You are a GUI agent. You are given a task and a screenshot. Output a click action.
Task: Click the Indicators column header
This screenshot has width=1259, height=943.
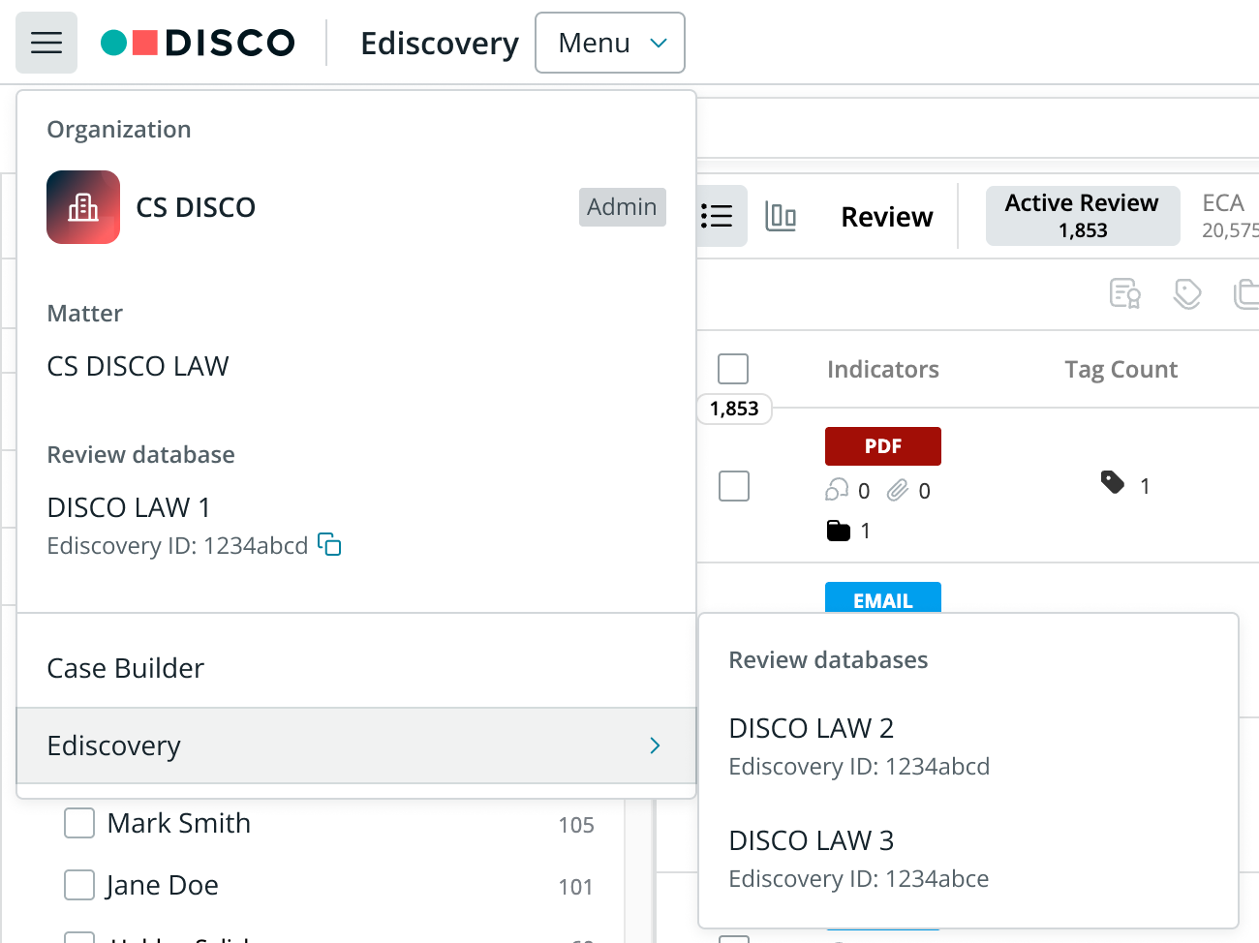883,369
